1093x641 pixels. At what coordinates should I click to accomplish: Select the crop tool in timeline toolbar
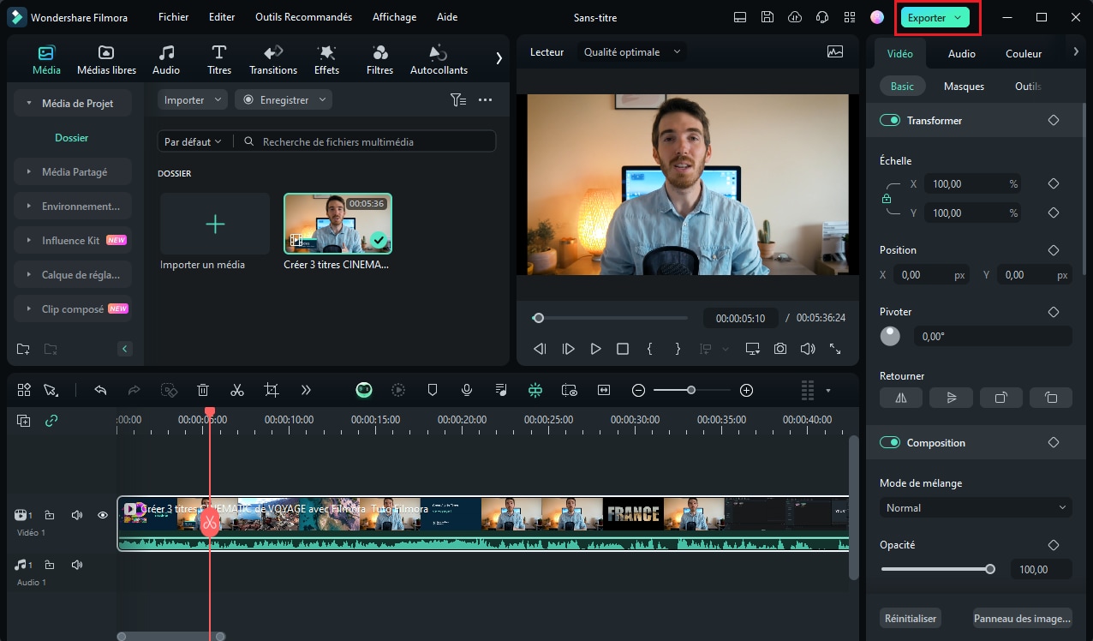coord(272,390)
